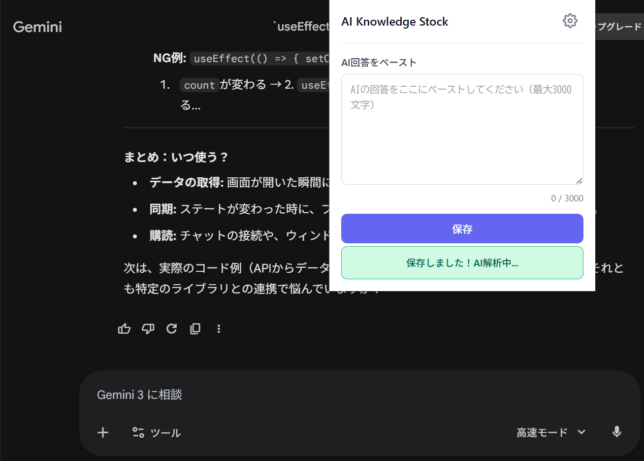Regenerate the Gemini response
The height and width of the screenshot is (461, 644).
pos(171,329)
